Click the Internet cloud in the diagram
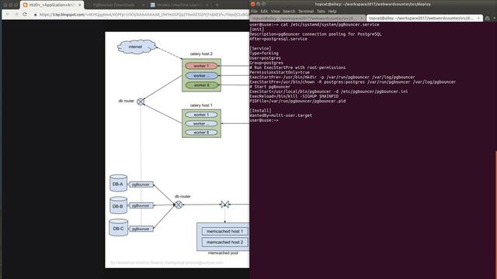This screenshot has width=497, height=279. point(137,46)
